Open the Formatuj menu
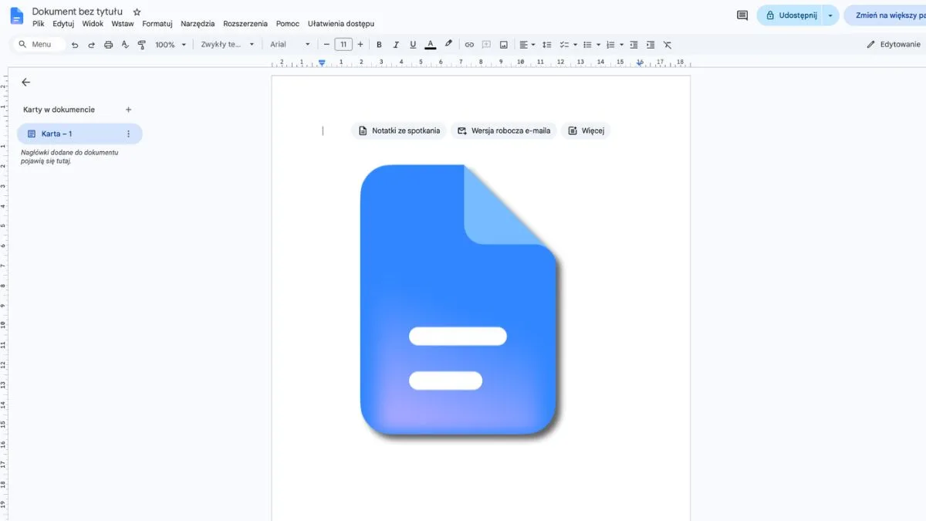This screenshot has width=926, height=521. 157,24
